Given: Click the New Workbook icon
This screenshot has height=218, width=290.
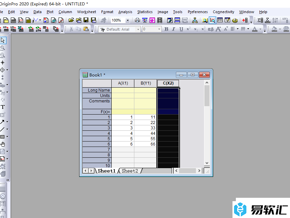Looking at the screenshot, I should click(x=14, y=20).
